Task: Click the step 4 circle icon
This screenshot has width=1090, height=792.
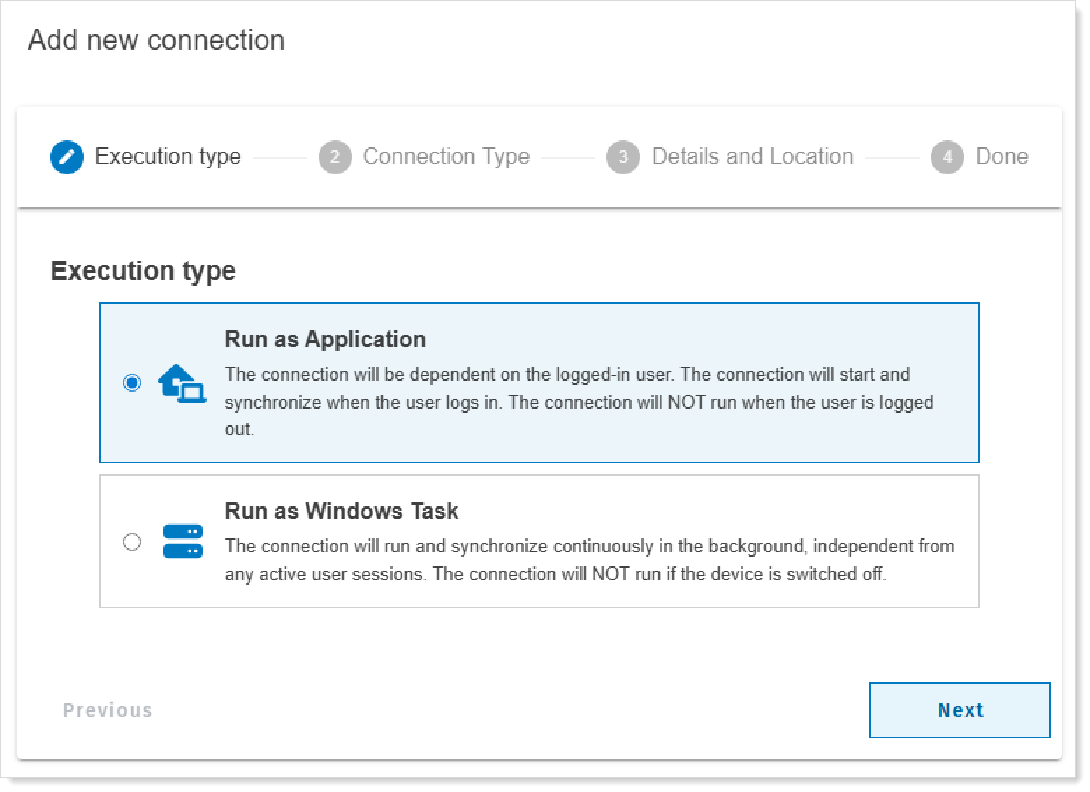Action: pyautogui.click(x=947, y=157)
